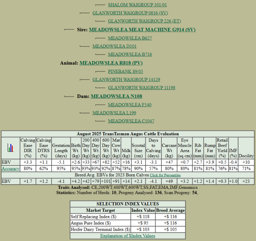Click the +3.3 Calving Ease DIR EBV cell
Viewport: 256px width, 241px height.
[x=28, y=162]
